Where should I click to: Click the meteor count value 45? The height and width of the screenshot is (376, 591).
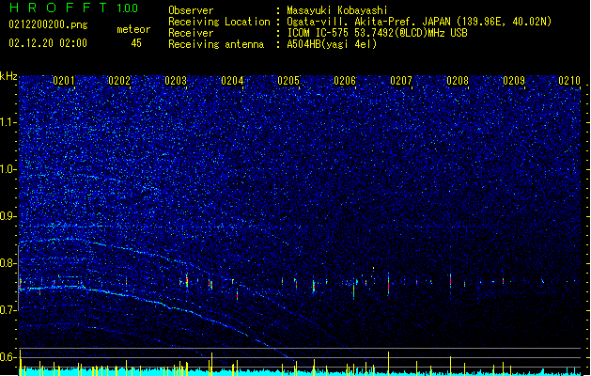click(136, 43)
